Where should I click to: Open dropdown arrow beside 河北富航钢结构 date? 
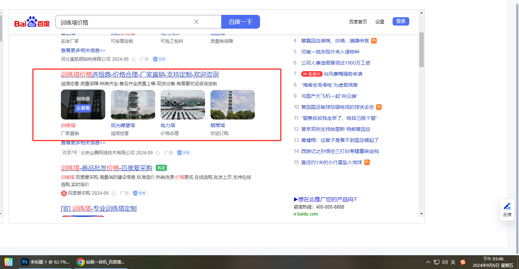(134, 59)
